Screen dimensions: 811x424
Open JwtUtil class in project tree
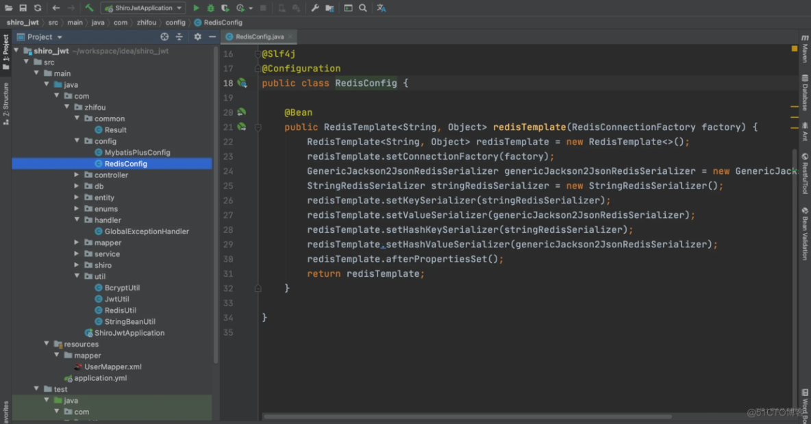pos(116,299)
